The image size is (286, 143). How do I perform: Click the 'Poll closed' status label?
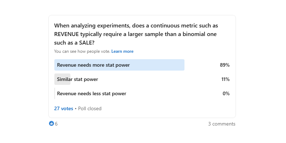pyautogui.click(x=90, y=108)
